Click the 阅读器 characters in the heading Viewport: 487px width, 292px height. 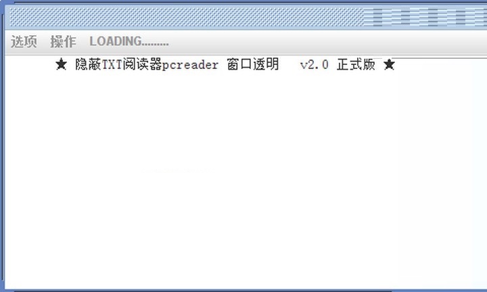coord(142,64)
